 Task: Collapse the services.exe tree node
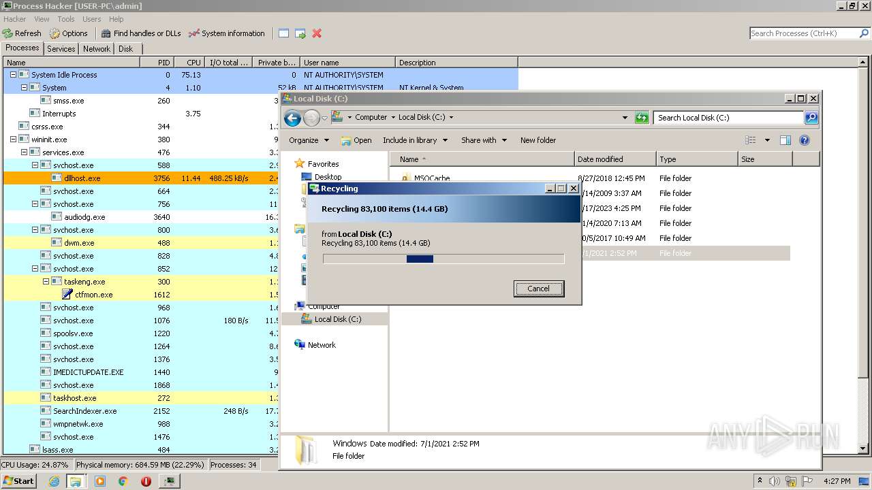pyautogui.click(x=24, y=152)
